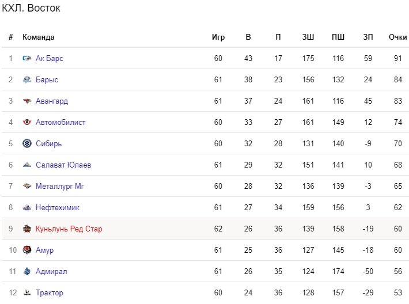
Task: Open the Автомобилист team link
Action: 60,122
